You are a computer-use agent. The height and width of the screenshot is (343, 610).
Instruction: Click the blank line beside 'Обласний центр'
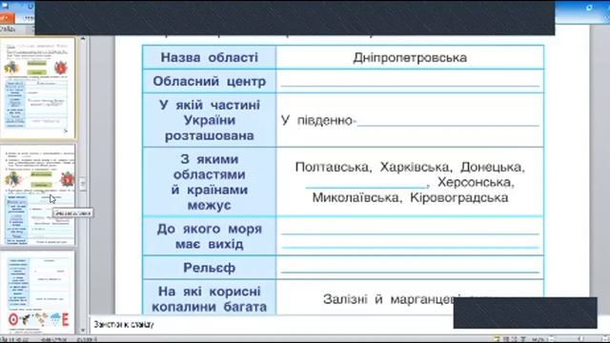[410, 85]
